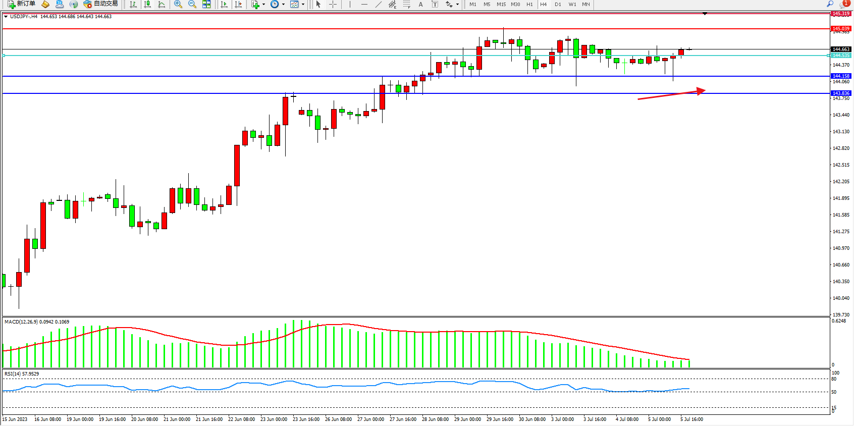Pick the text label 'A' tool
Viewport: 854px width, 426px height.
pyautogui.click(x=420, y=5)
